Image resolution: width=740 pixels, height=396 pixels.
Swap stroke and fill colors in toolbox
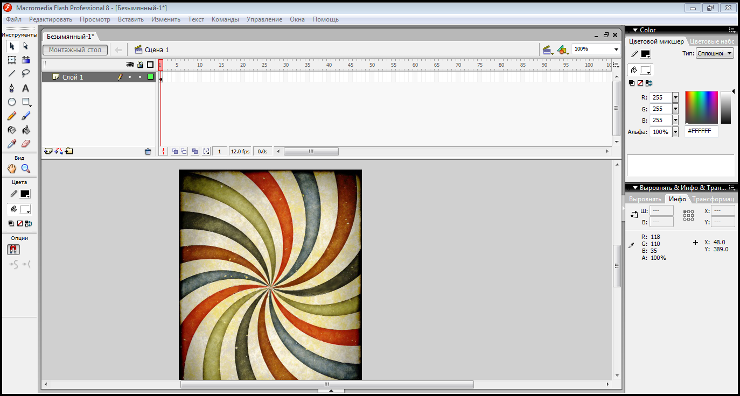(29, 223)
